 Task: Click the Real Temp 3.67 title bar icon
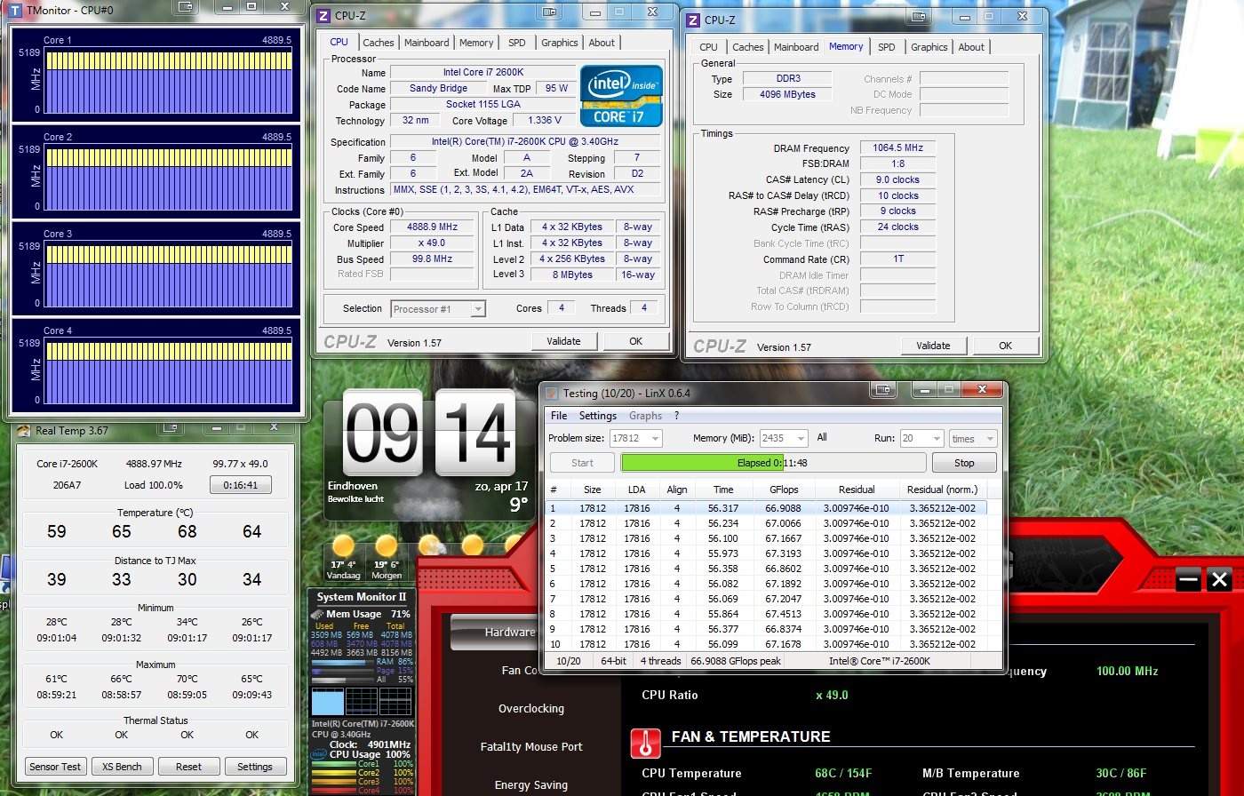(x=25, y=431)
